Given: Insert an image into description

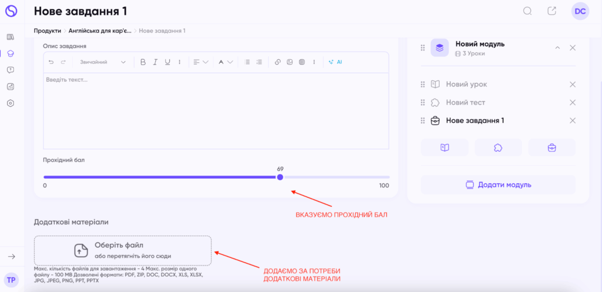Looking at the screenshot, I should click(x=290, y=62).
